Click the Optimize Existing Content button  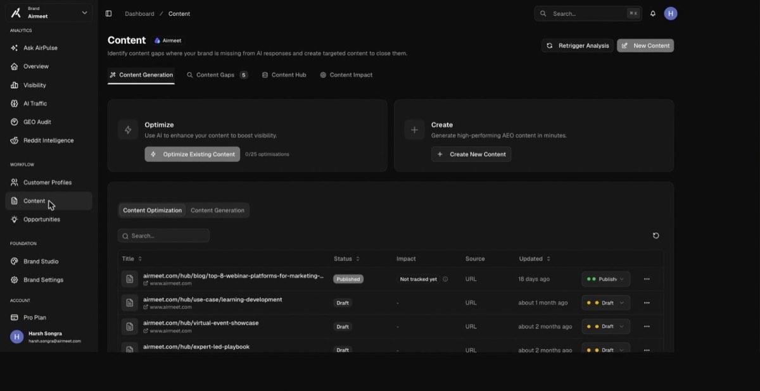click(x=192, y=154)
